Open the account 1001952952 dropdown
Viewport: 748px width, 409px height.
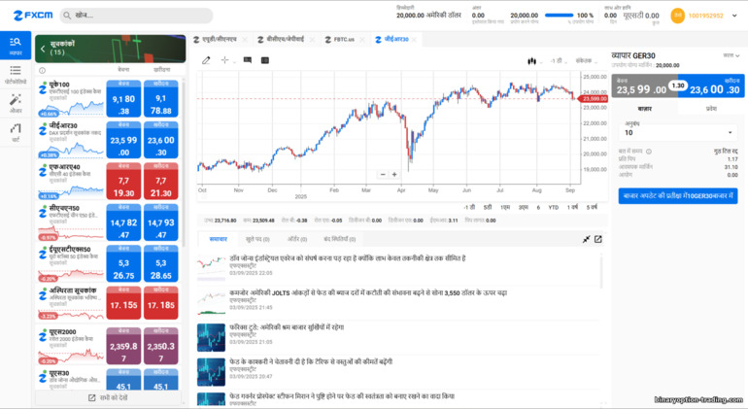click(x=734, y=16)
